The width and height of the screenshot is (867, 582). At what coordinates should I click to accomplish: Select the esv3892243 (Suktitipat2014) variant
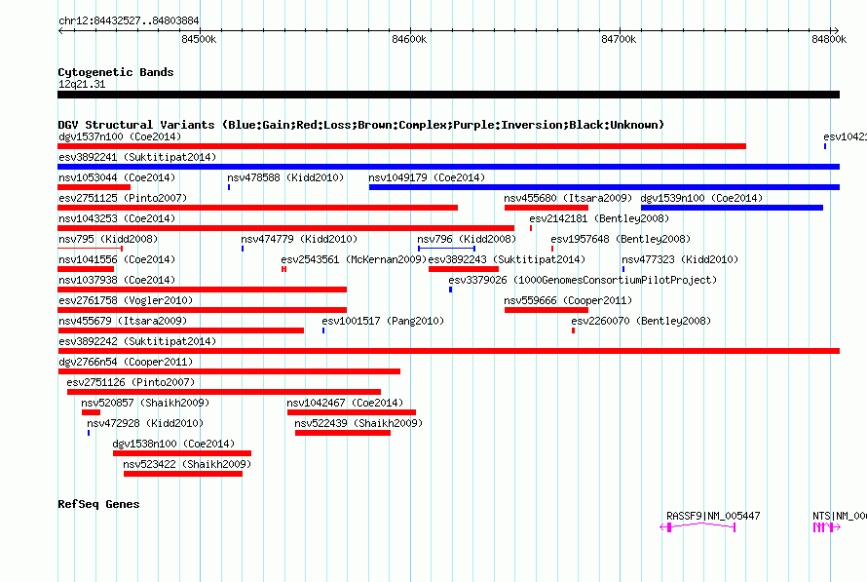pyautogui.click(x=507, y=259)
